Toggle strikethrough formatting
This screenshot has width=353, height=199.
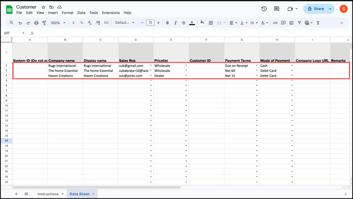click(x=183, y=23)
